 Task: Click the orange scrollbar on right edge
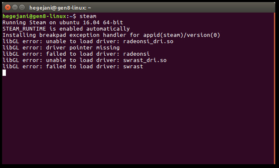(274, 88)
